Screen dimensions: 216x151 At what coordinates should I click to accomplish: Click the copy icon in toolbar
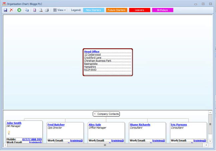(x=27, y=10)
